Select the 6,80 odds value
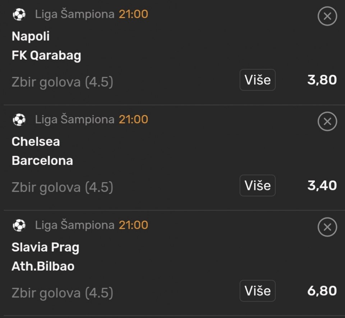345x318 pixels. [322, 291]
